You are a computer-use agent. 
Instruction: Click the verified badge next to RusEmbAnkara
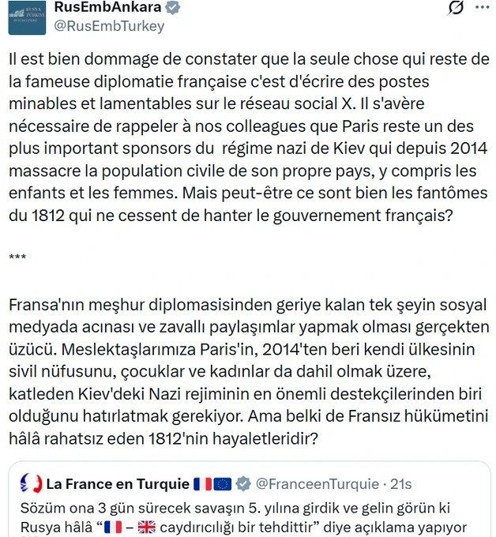pyautogui.click(x=171, y=8)
